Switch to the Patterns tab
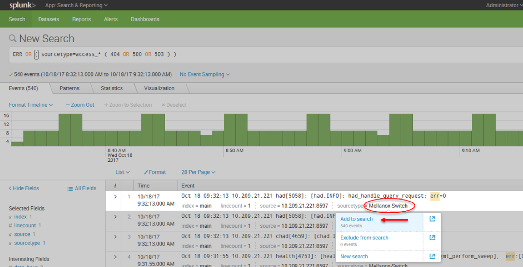523x267 pixels. (69, 88)
